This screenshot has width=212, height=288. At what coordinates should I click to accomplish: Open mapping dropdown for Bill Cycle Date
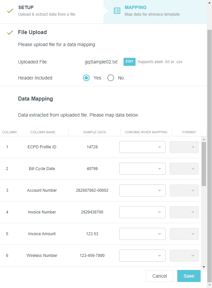142,169
